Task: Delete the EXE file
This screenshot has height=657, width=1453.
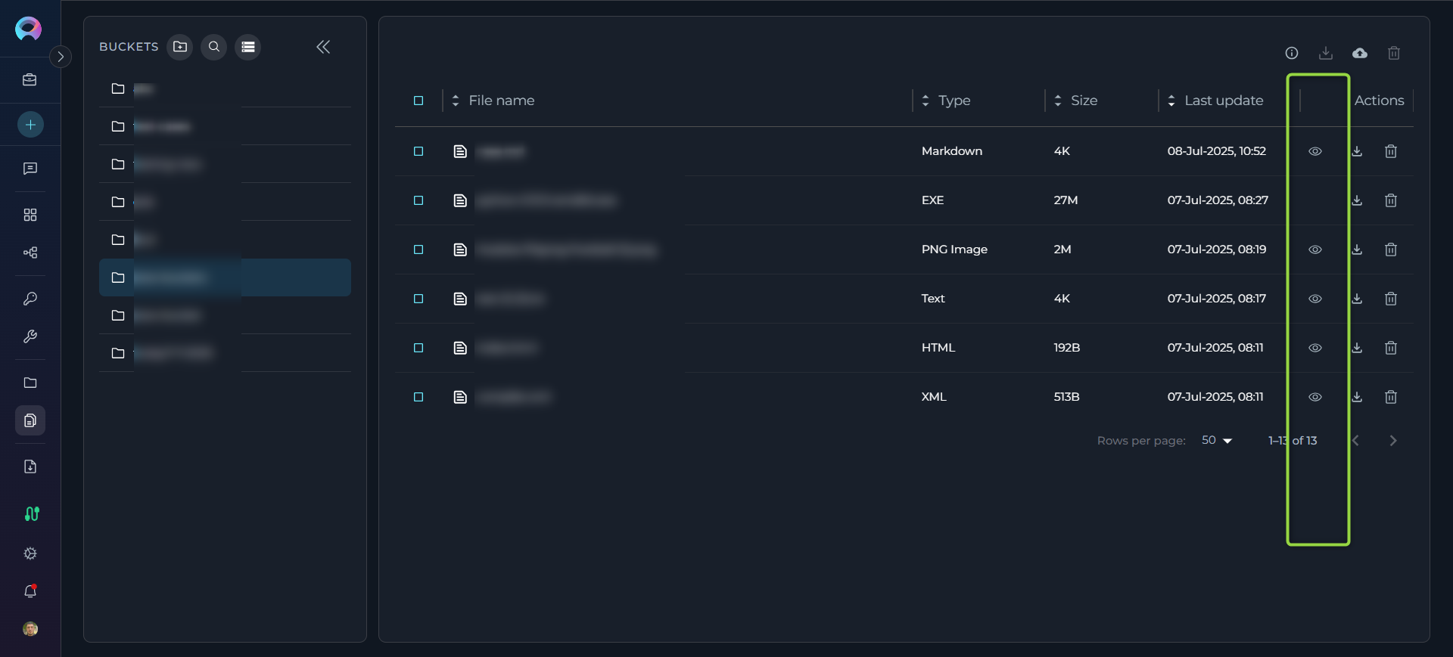Action: [x=1391, y=200]
